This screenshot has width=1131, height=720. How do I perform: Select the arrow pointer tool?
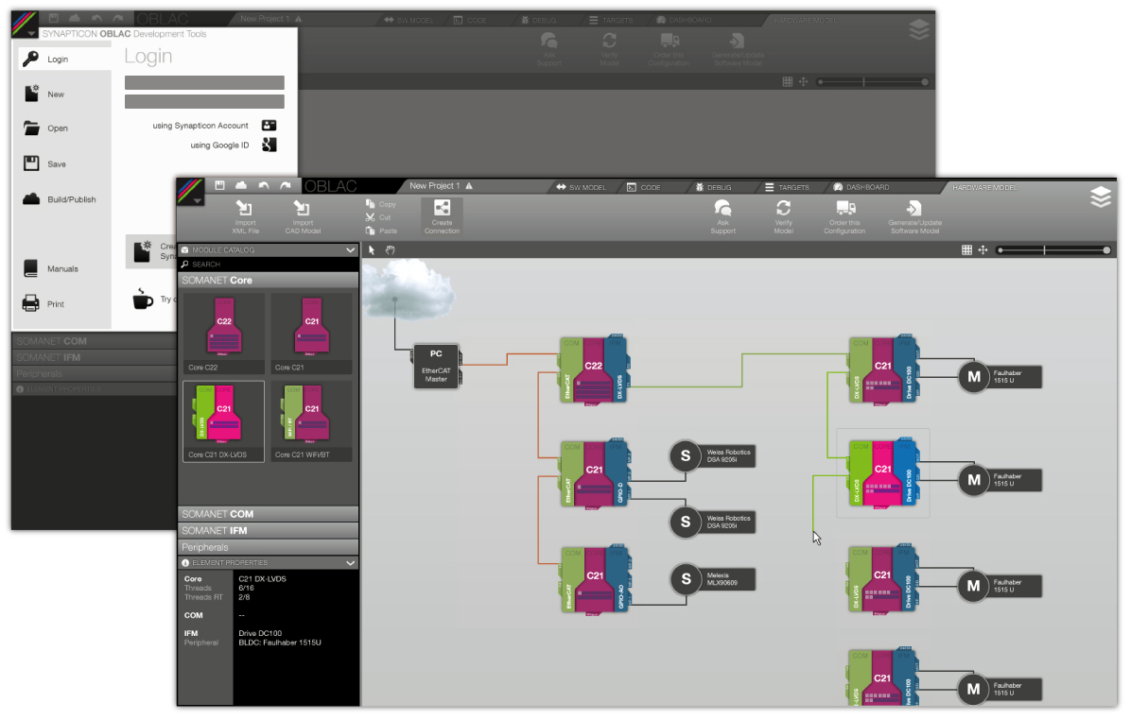[372, 250]
